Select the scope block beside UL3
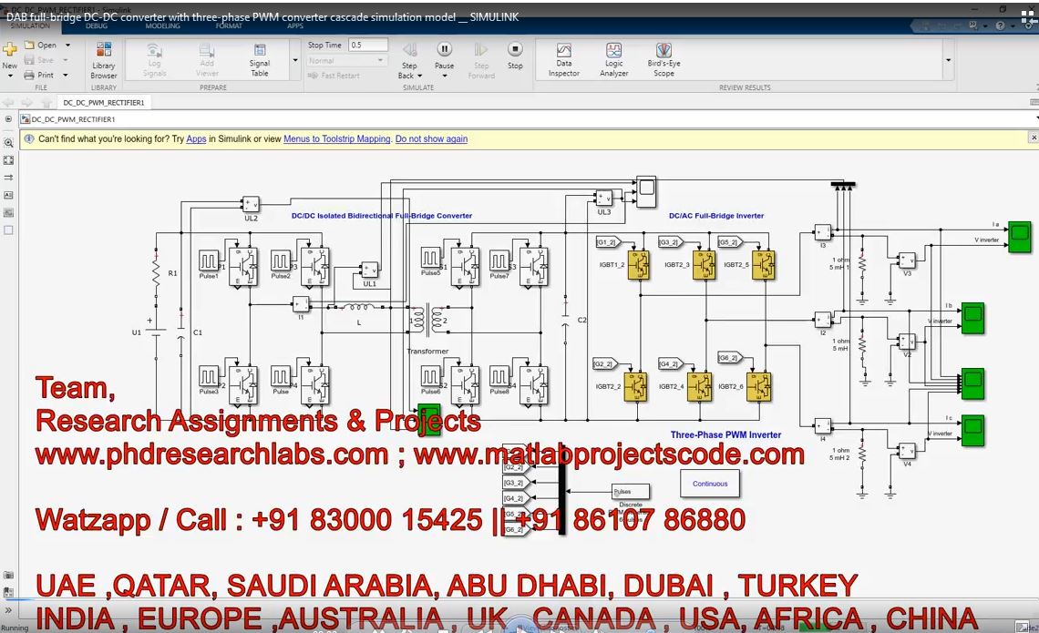The image size is (1039, 633). tap(646, 192)
